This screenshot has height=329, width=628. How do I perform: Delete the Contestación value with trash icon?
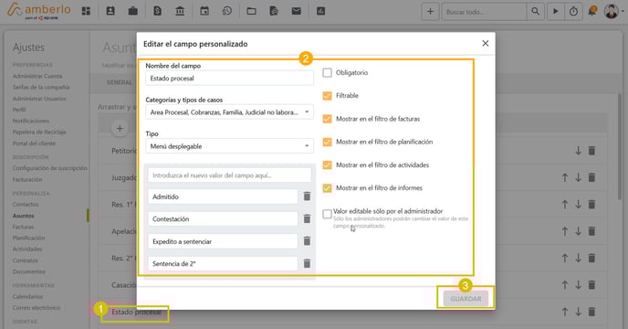(x=307, y=218)
